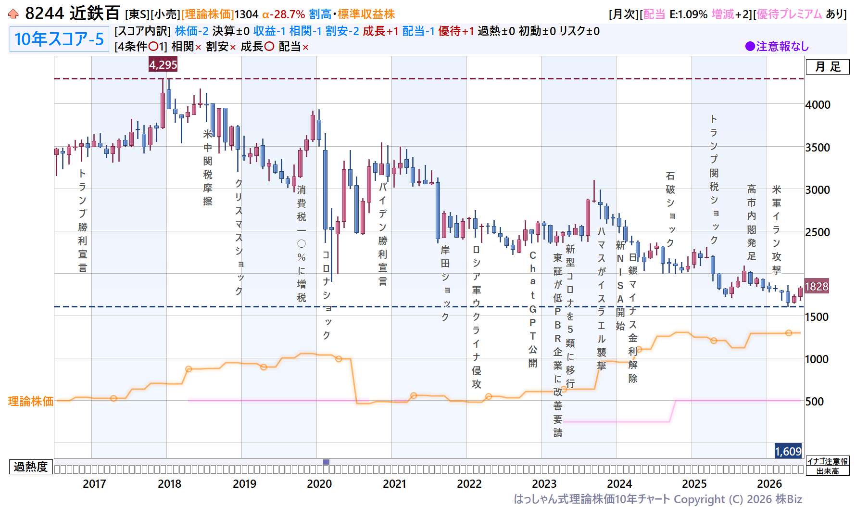
Task: Click the [スコア内訳] heading
Action: 142,31
